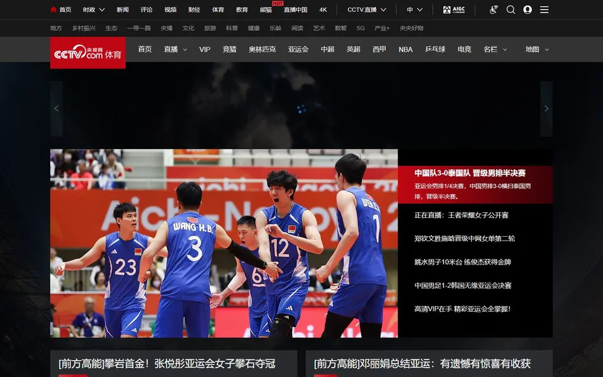
Task: Select 英超 tab
Action: [x=354, y=49]
